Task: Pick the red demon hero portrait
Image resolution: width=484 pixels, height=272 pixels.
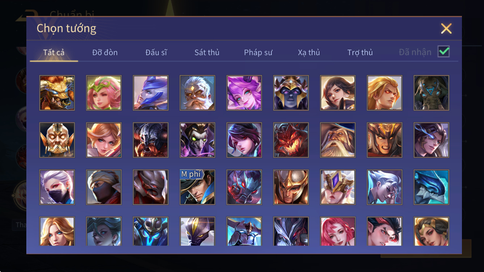Action: 291,140
